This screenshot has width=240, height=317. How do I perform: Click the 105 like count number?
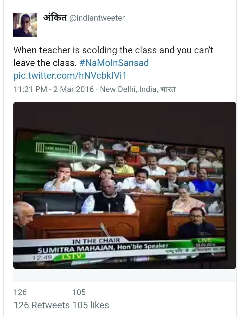click(x=79, y=292)
